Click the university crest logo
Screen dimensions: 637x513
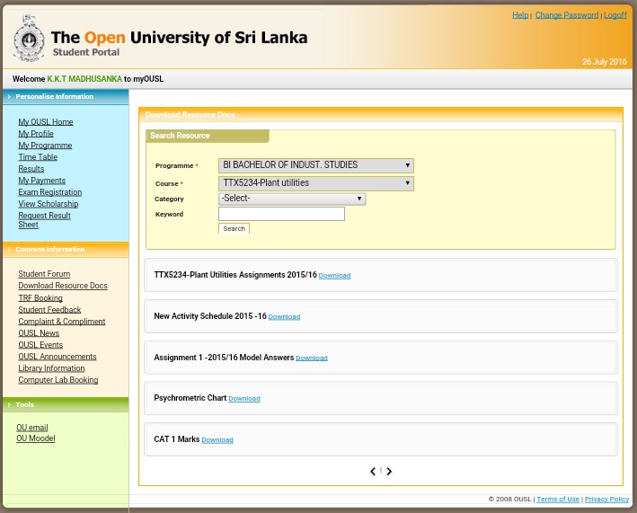(29, 39)
